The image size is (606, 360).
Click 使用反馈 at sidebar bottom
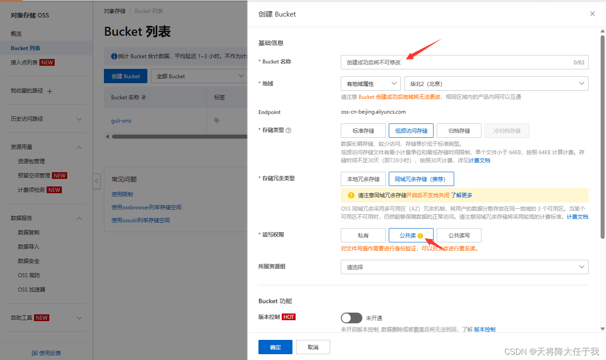coord(50,353)
